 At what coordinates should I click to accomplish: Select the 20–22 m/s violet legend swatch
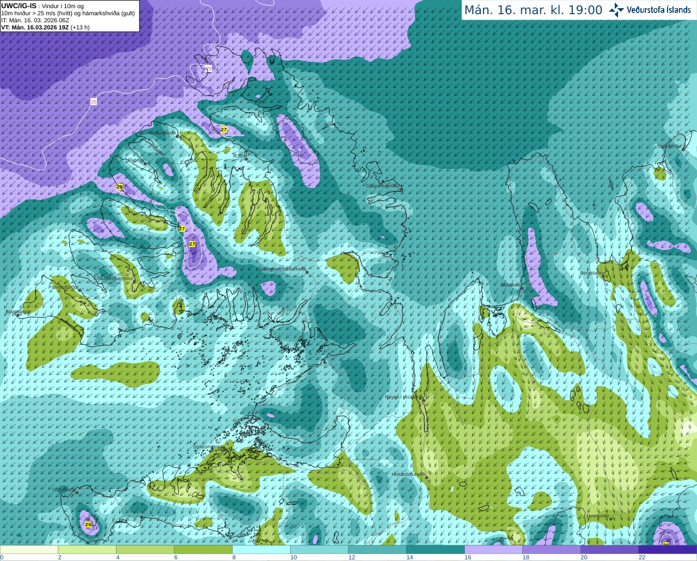[x=610, y=550]
